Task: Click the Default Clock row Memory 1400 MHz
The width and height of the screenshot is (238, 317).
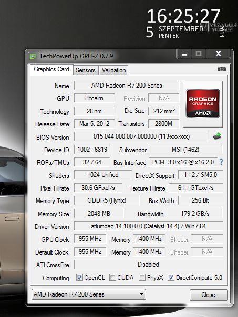Action: pos(149,252)
